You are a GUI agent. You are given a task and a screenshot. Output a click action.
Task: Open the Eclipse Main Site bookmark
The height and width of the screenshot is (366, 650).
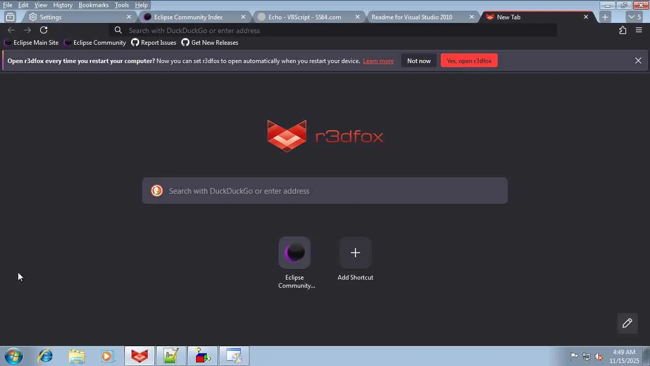coord(31,43)
